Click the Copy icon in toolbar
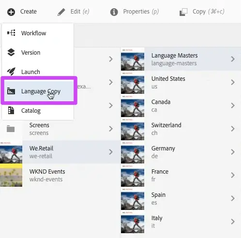The width and height of the screenshot is (241, 238). (183, 12)
